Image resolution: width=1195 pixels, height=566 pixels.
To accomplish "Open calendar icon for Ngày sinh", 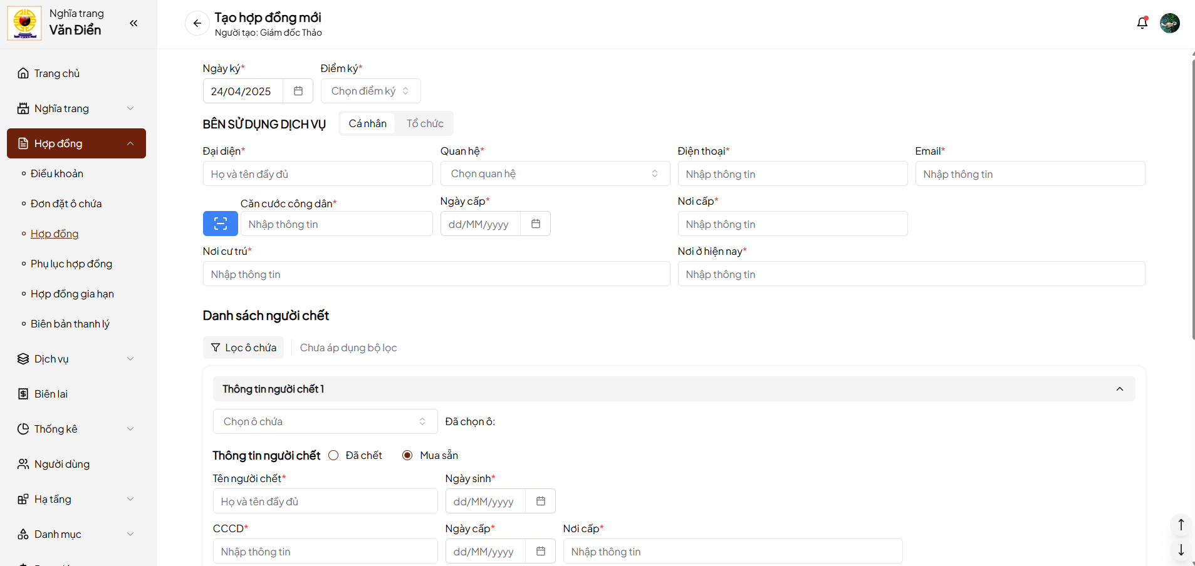I will (x=540, y=501).
